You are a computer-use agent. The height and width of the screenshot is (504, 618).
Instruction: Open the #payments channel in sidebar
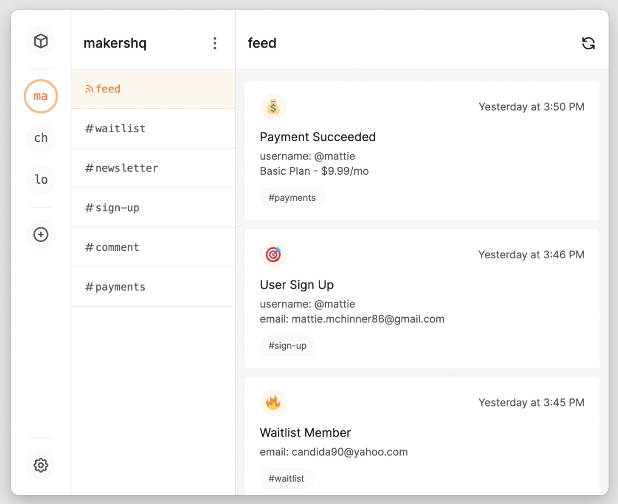pos(153,287)
